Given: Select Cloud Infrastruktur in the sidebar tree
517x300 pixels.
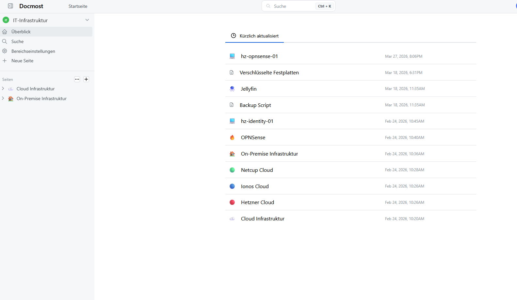Looking at the screenshot, I should pyautogui.click(x=36, y=89).
